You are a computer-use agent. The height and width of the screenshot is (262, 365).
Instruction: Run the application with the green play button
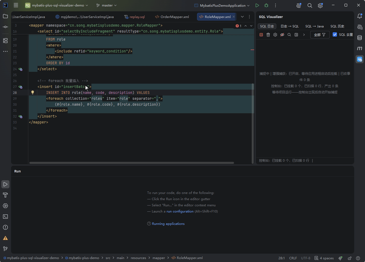click(x=257, y=5)
